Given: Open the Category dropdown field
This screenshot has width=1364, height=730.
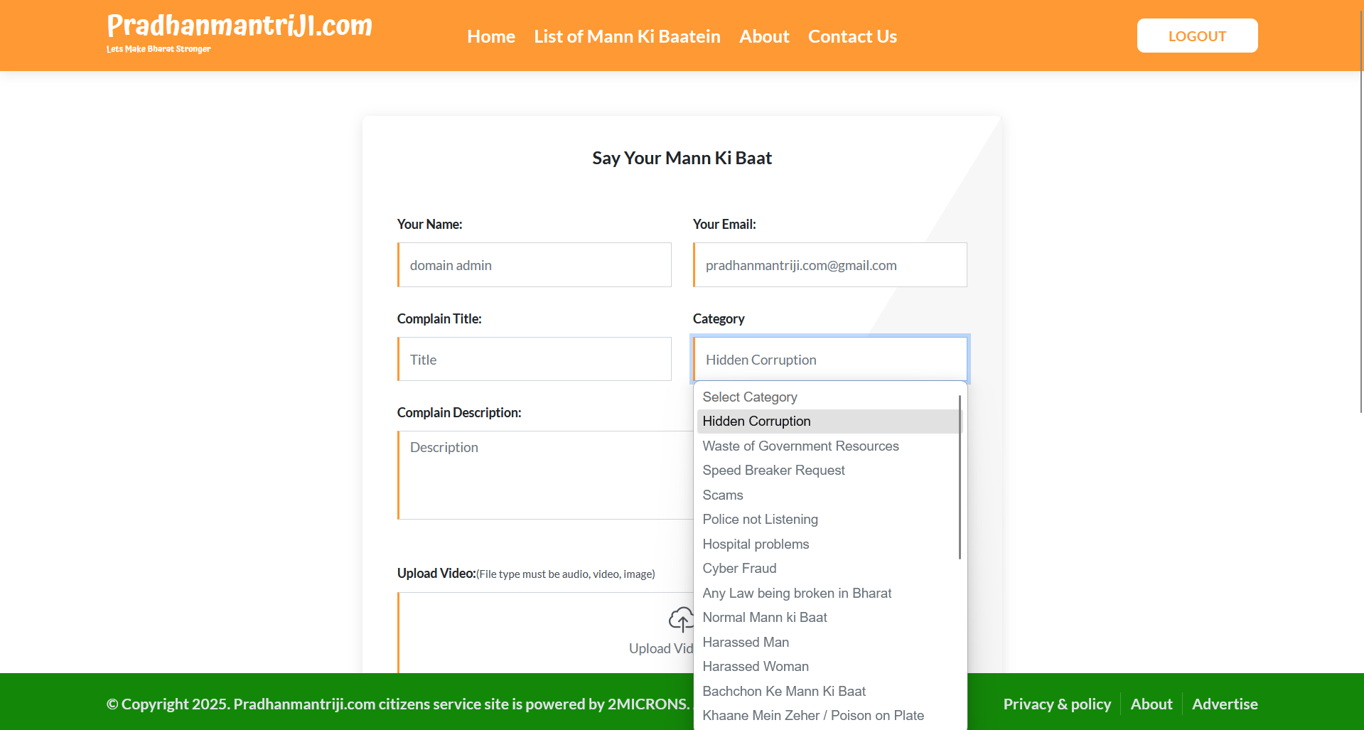Looking at the screenshot, I should click(829, 360).
